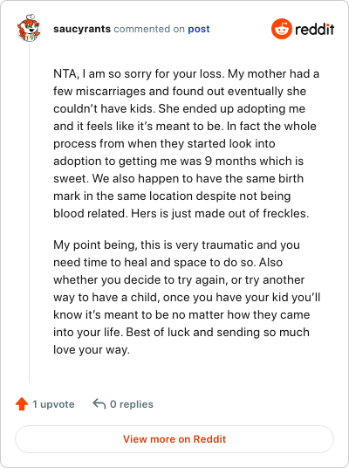Upvote the comment with the orange arrow
This screenshot has width=349, height=468.
pos(22,404)
